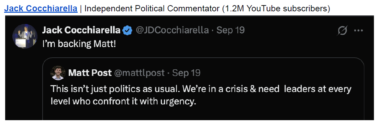The image size is (378, 126).
Task: Click the Grok slashed-circle icon
Action: pos(343,31)
